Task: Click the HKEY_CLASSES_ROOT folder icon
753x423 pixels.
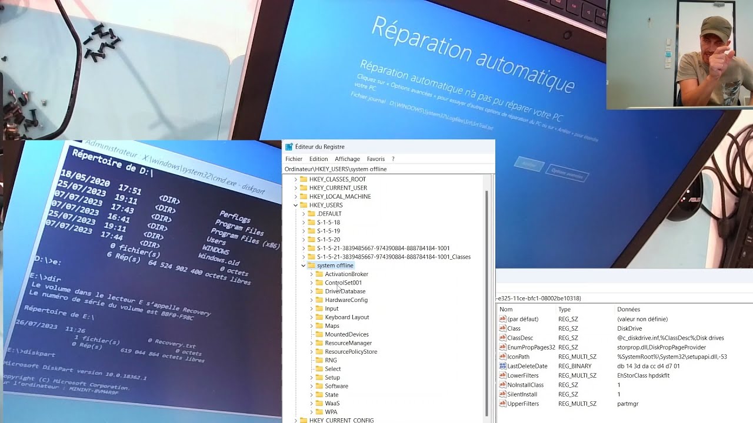Action: (x=304, y=179)
